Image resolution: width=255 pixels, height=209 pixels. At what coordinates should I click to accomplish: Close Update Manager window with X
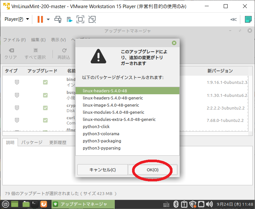tap(250, 31)
